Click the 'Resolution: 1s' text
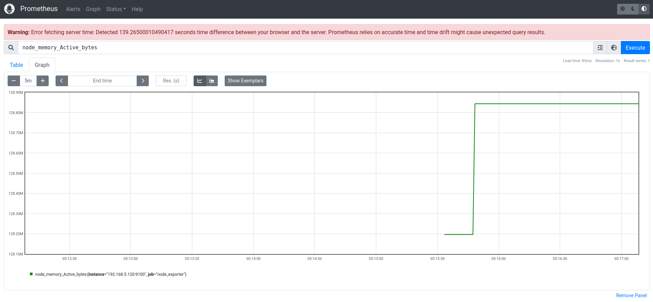 point(607,61)
